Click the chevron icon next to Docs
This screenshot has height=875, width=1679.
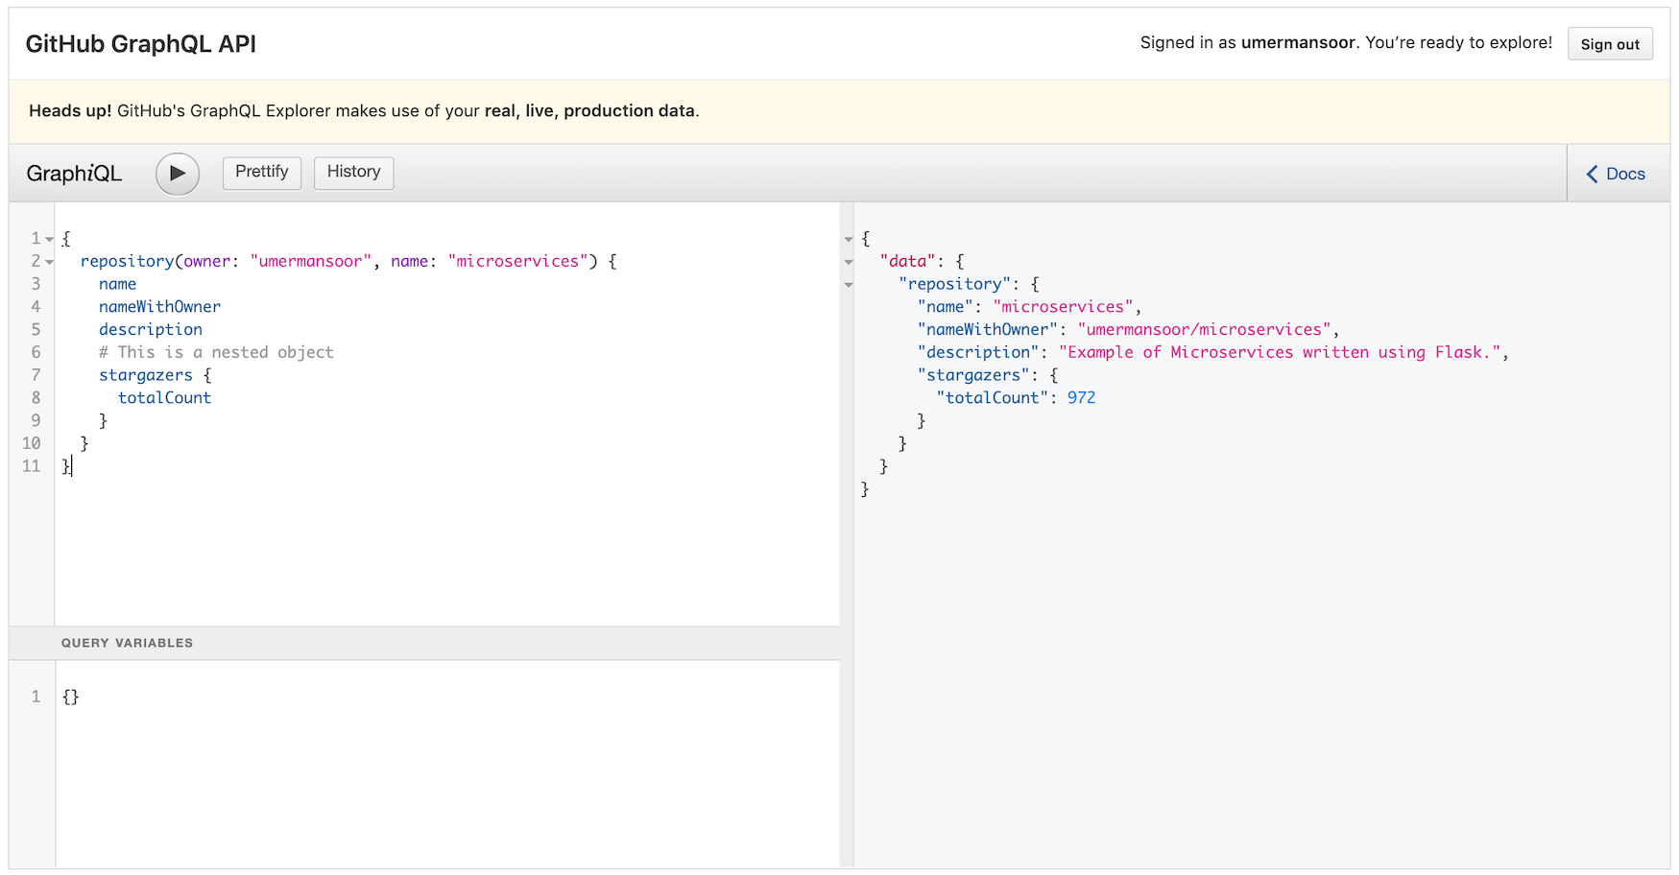(1592, 174)
